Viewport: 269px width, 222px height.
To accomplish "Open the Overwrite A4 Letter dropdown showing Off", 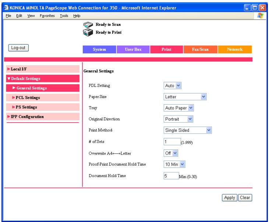I will (171, 153).
